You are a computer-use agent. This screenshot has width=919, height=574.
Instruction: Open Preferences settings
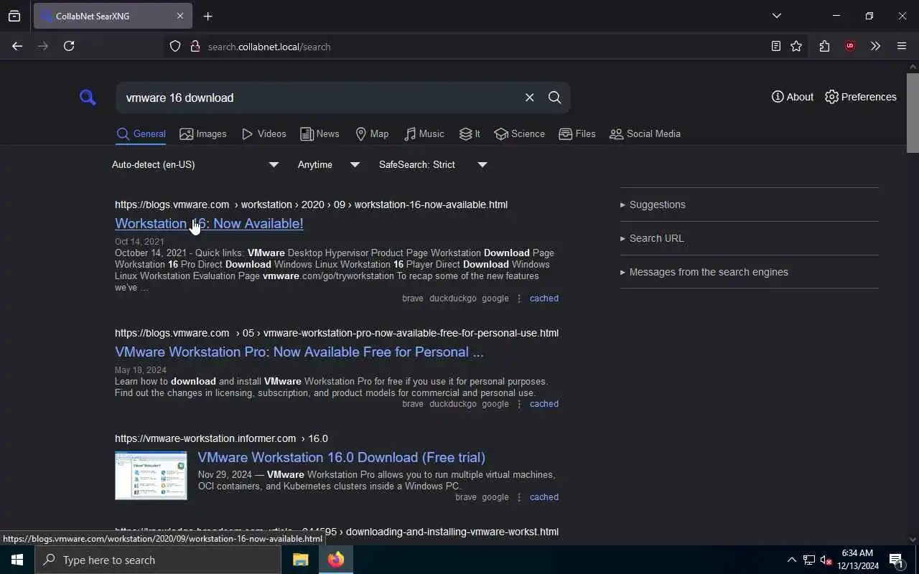click(x=861, y=97)
